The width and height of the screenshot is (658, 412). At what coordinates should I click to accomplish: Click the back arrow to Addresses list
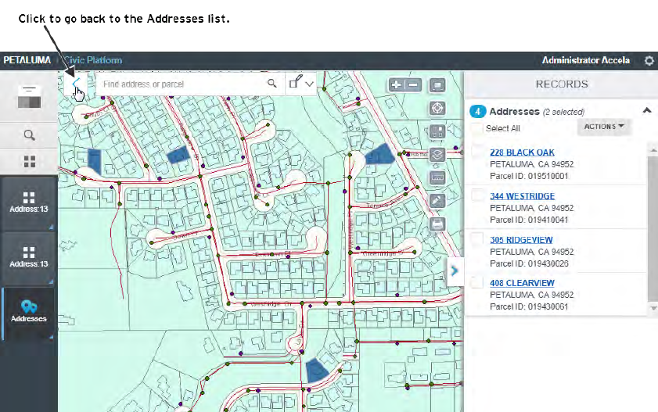point(75,84)
